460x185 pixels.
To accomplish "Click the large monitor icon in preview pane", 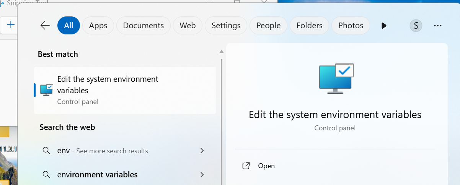I will point(336,79).
